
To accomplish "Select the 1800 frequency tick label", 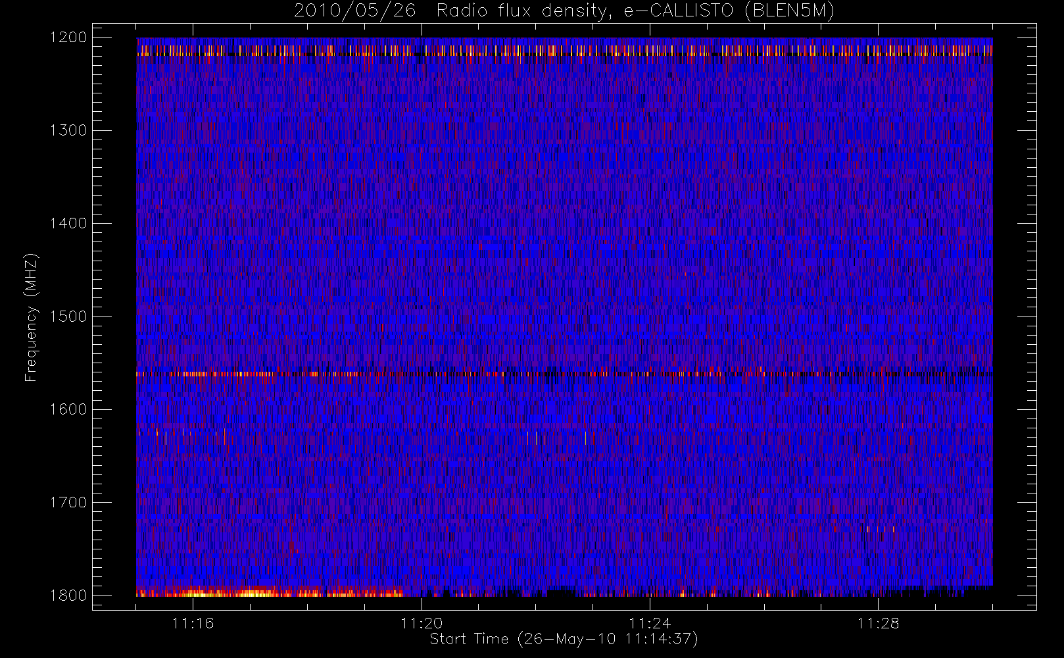I will pos(68,595).
